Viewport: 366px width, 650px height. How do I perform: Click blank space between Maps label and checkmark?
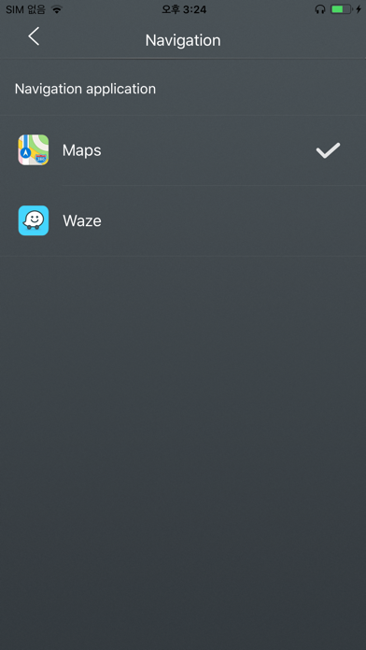207,150
